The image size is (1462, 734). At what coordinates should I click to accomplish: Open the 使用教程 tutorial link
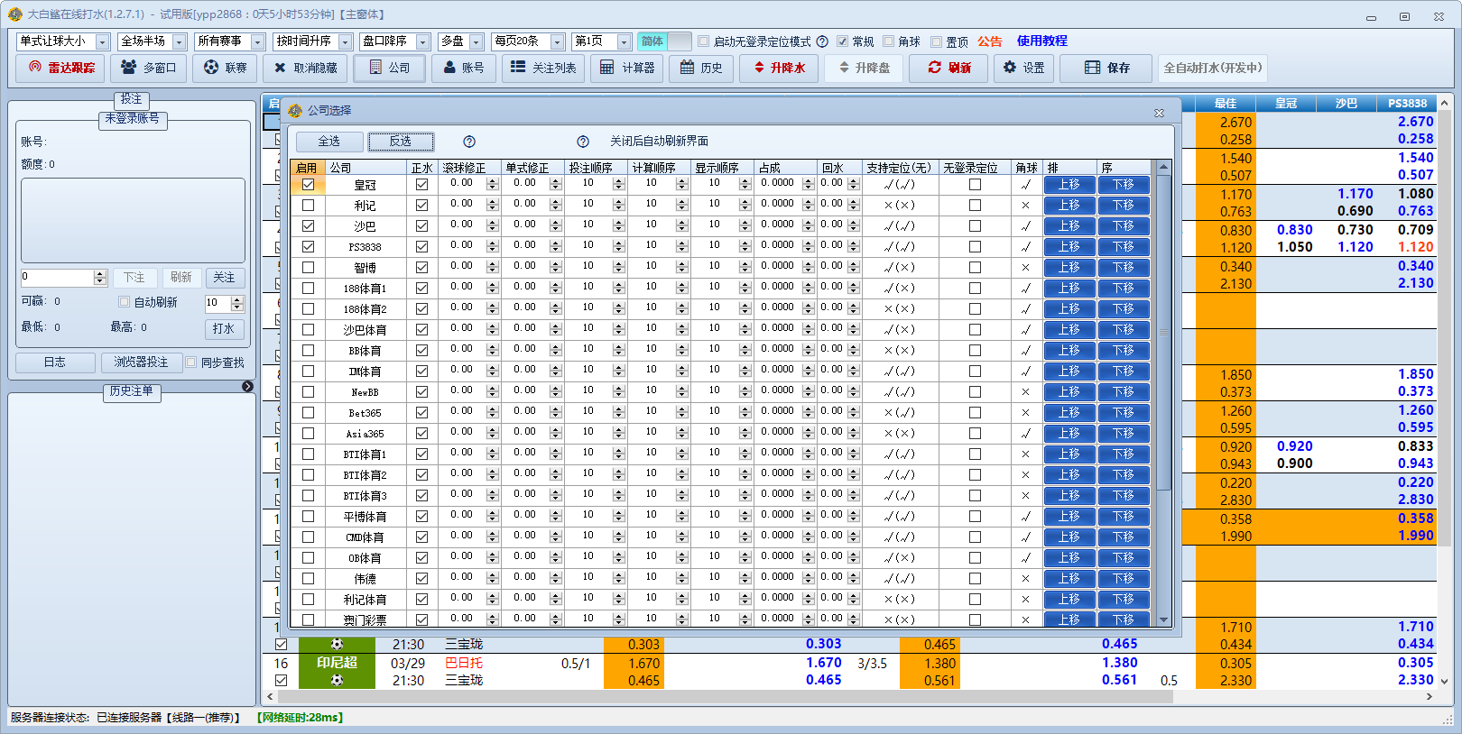pos(1041,41)
